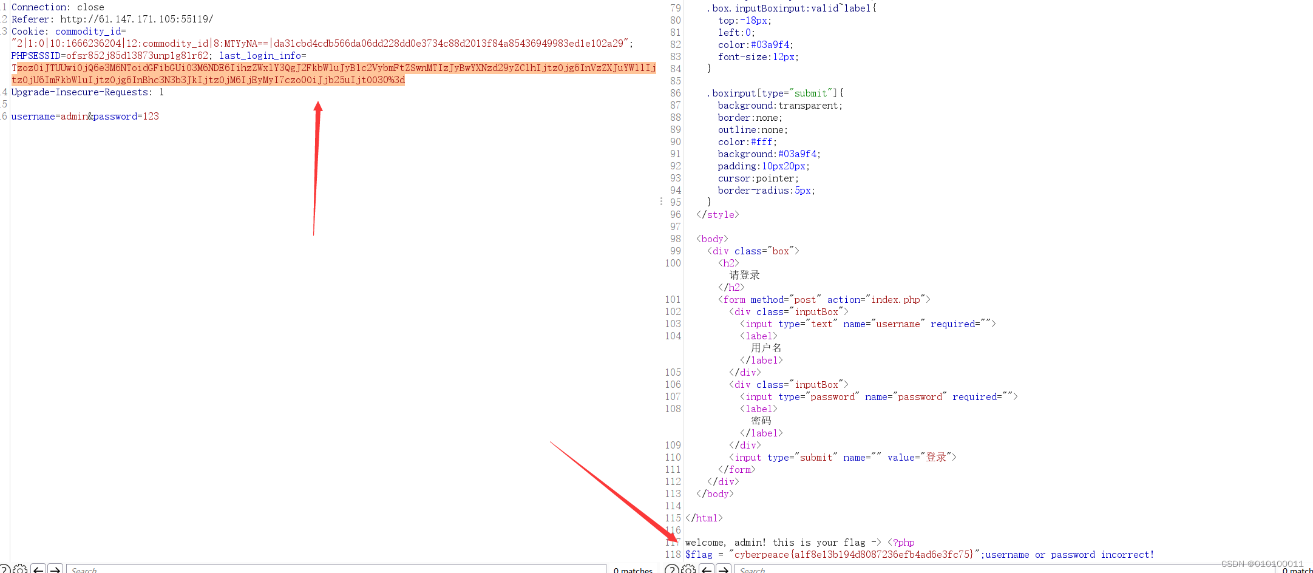Click the '0 matches' label in request panel

633,570
